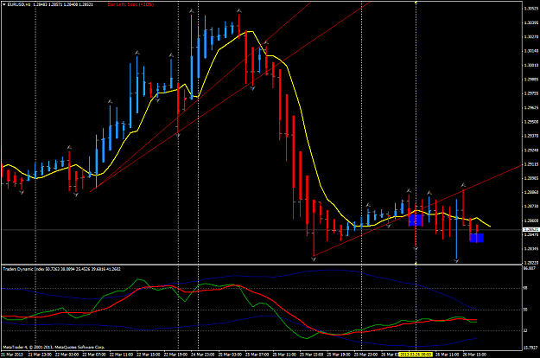The width and height of the screenshot is (540, 358).
Task: Select the blue rectangle at the yellow vertical line
Action: tap(416, 220)
